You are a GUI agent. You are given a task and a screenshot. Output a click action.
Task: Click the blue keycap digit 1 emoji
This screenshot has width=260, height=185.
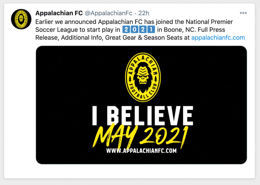(x=151, y=29)
